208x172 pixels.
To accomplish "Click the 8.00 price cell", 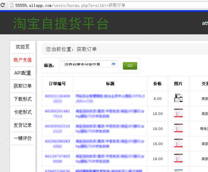I will click(x=158, y=99).
